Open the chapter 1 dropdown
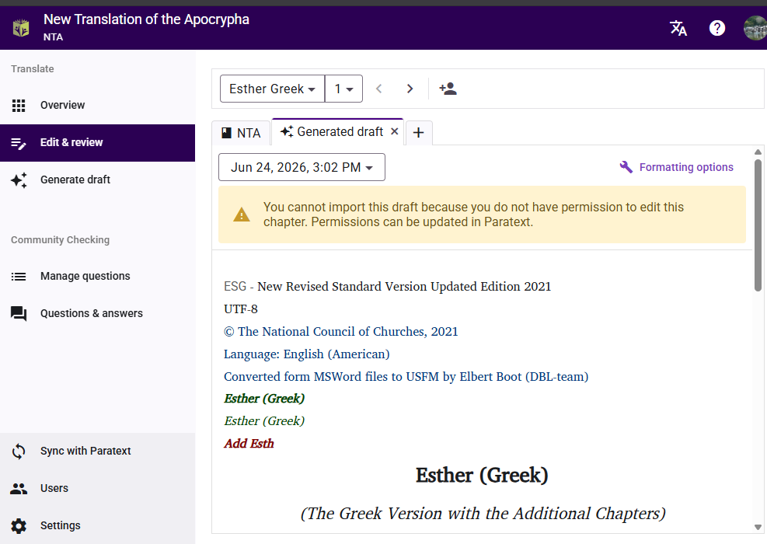This screenshot has height=544, width=767. 344,89
